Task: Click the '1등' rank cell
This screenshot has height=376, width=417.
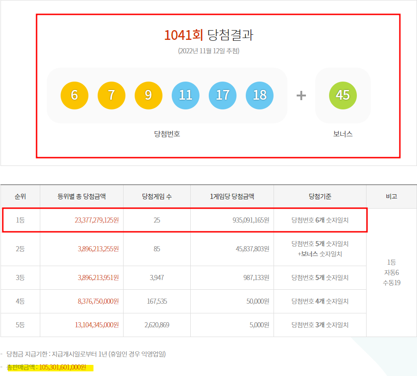Action: [20, 220]
